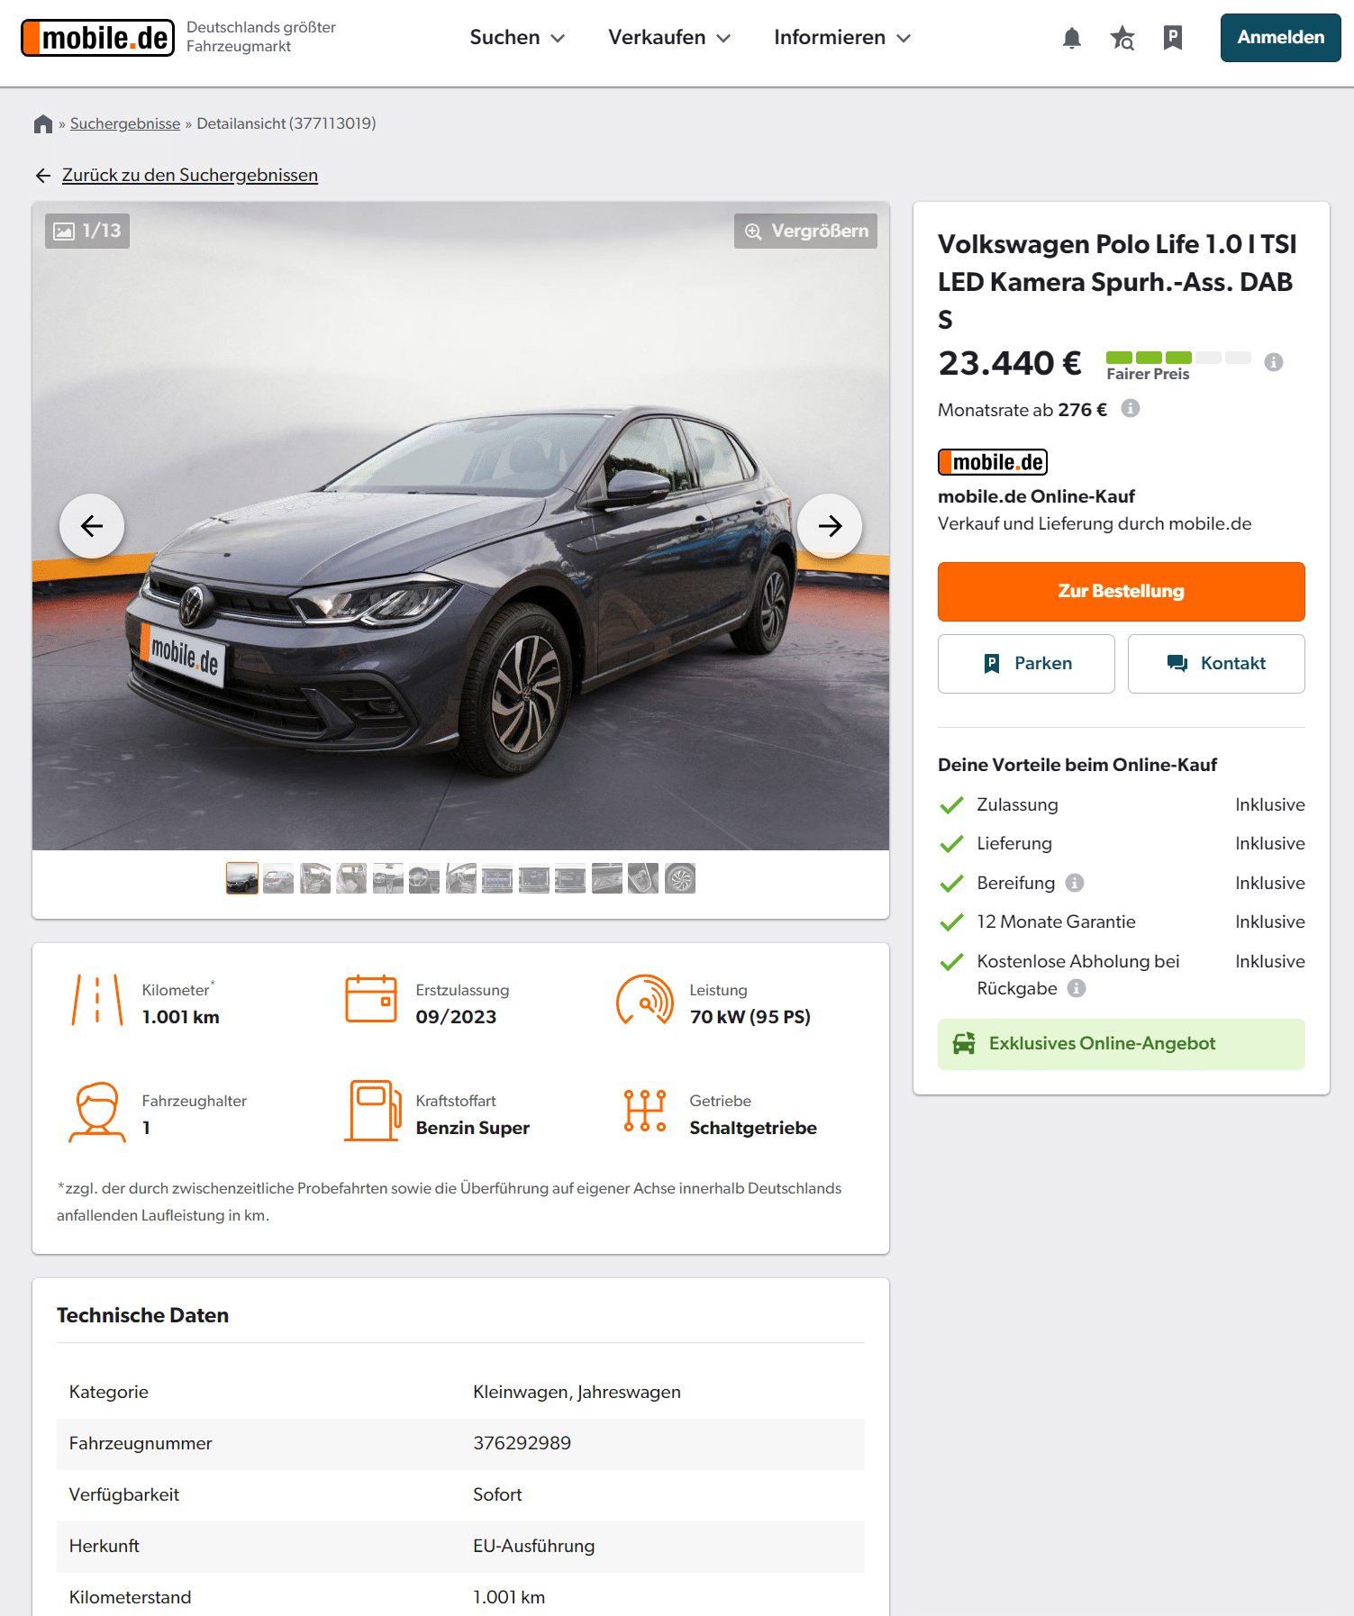Click the price 23.440 €

[1009, 363]
